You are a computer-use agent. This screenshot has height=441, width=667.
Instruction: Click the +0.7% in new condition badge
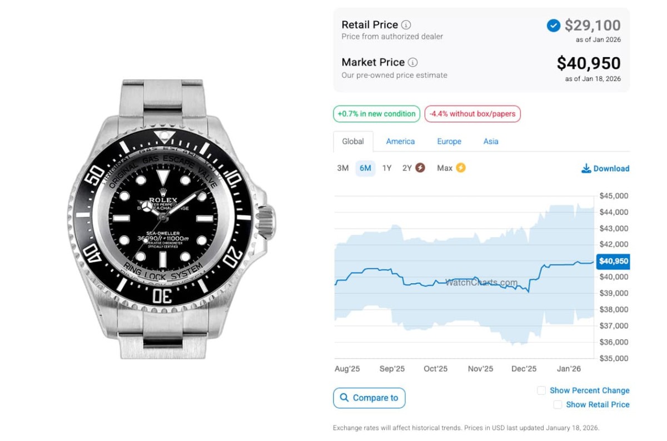376,114
